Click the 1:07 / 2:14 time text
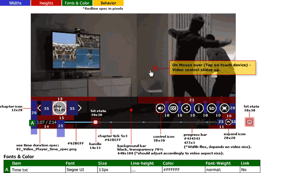 (47, 122)
